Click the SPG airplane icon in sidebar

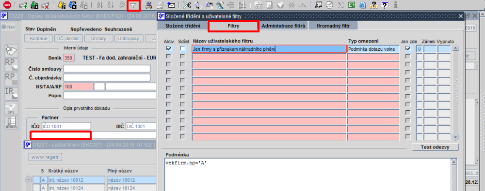pyautogui.click(x=12, y=108)
